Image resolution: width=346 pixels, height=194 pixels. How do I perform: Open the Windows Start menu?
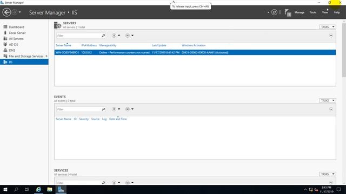coord(5,189)
